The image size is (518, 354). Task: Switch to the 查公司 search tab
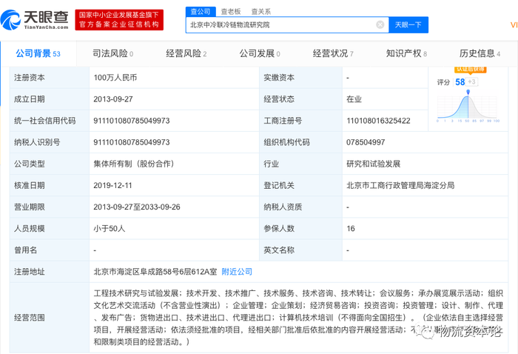click(201, 12)
